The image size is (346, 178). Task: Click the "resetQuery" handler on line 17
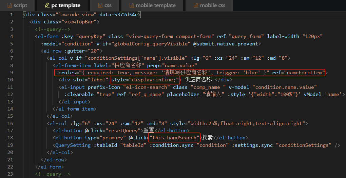coord(122,131)
